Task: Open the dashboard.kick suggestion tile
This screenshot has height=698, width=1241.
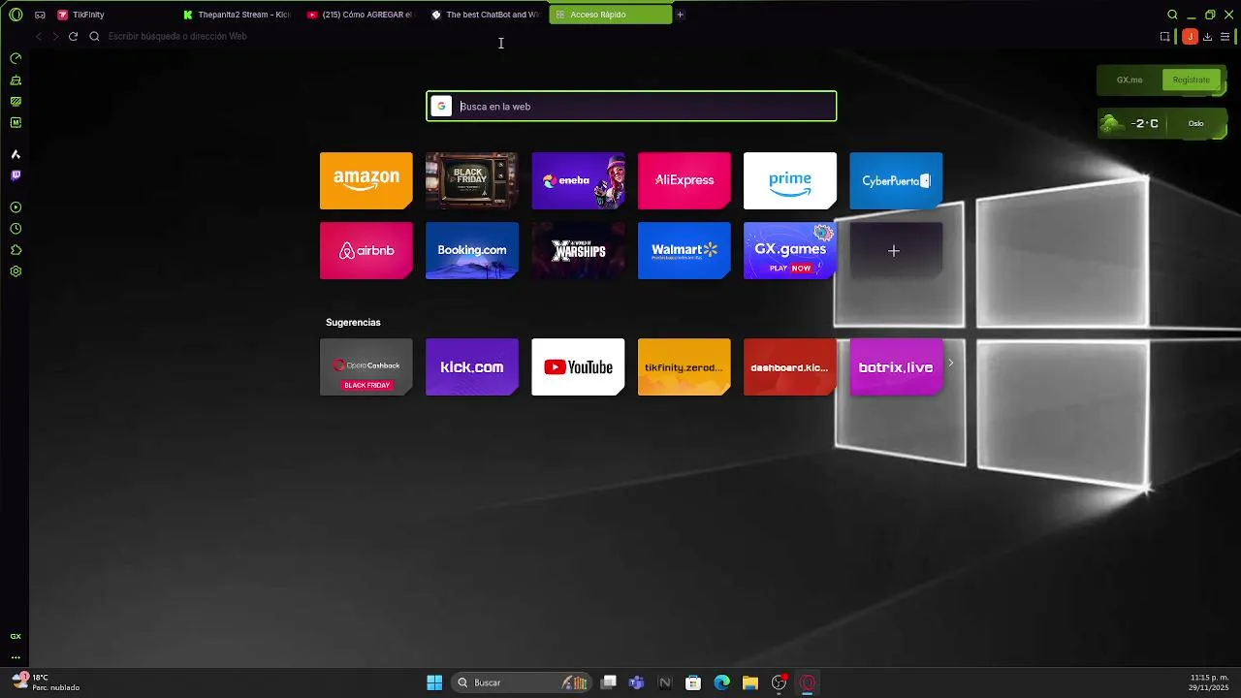Action: point(790,366)
